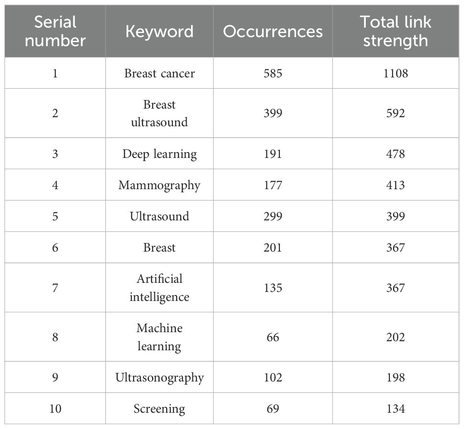Select the Breast cancer keyword cell
The height and width of the screenshot is (429, 464).
159,73
